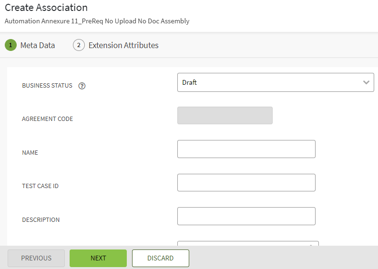The width and height of the screenshot is (378, 269).
Task: Expand Business Status using its chevron arrow
Action: click(x=366, y=82)
